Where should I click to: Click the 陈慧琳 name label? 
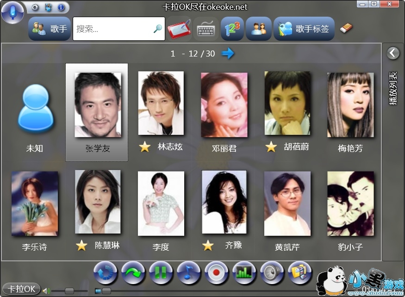point(107,245)
